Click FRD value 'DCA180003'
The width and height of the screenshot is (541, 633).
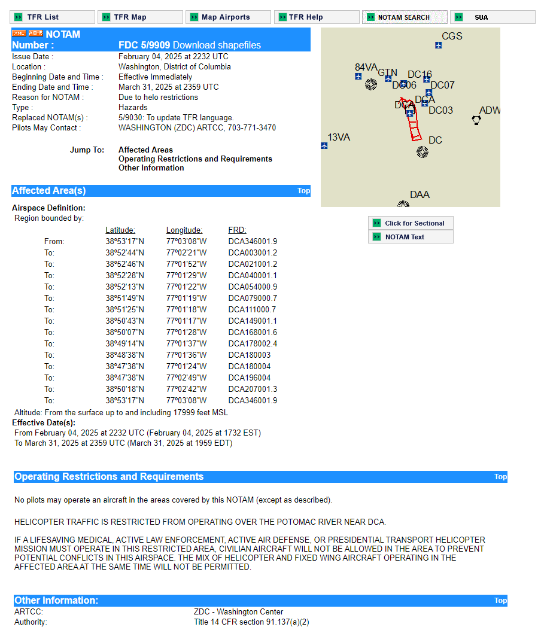[x=250, y=355]
